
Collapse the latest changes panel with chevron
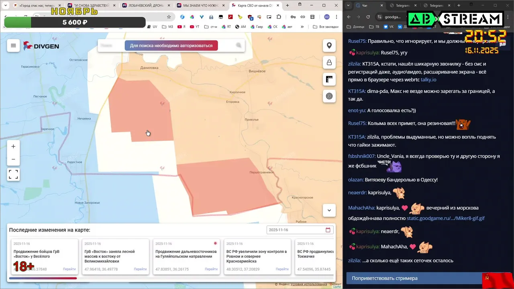point(329,210)
